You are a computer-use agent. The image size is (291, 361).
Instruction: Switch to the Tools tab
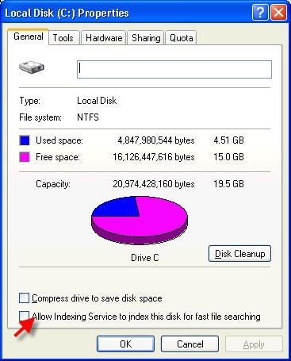tap(63, 38)
